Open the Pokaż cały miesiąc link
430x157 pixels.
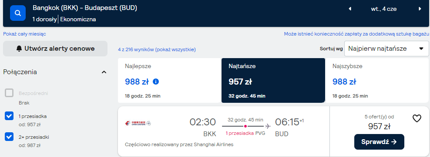(x=24, y=34)
